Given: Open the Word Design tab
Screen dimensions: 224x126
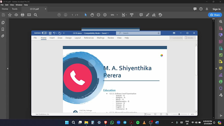Looking at the screenshot, I should tap(69, 38).
